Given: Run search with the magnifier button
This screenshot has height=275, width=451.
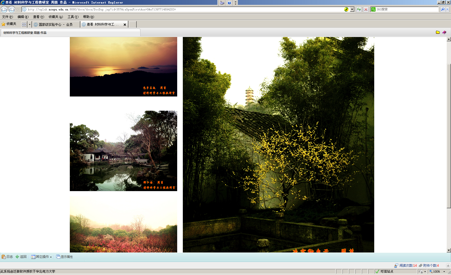Looking at the screenshot, I should (443, 9).
